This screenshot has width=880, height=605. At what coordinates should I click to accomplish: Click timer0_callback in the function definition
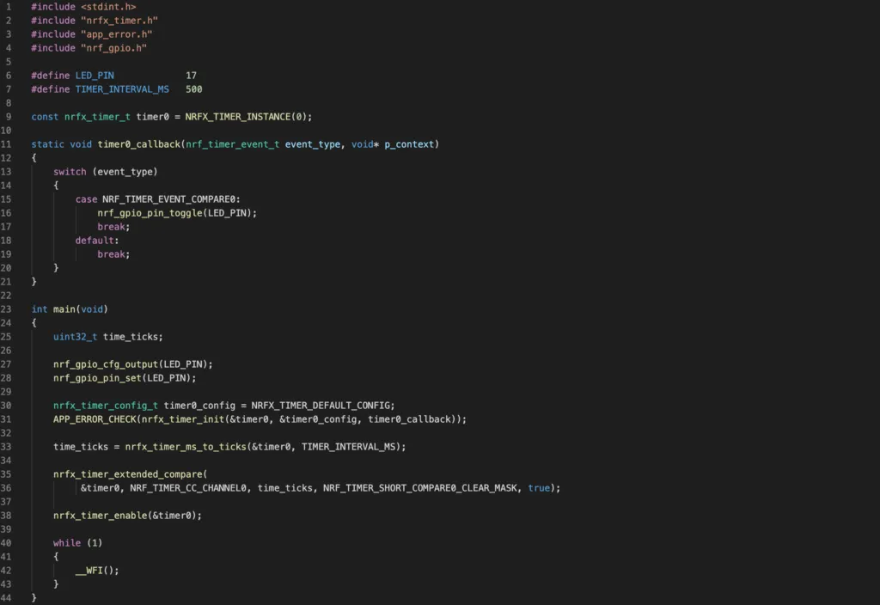click(138, 144)
